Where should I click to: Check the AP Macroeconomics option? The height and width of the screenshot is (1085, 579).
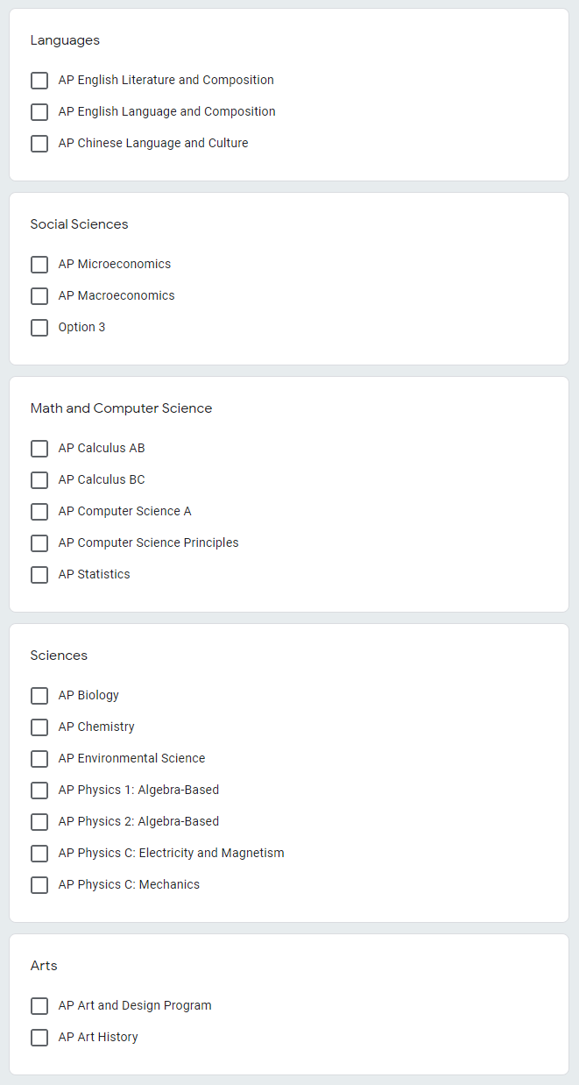tap(39, 296)
